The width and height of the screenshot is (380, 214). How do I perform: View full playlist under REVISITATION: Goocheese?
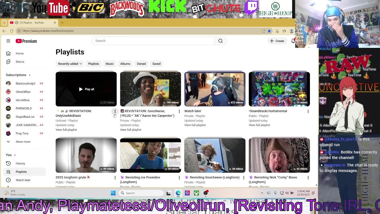(131, 130)
